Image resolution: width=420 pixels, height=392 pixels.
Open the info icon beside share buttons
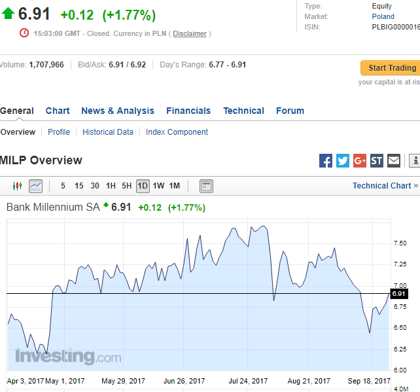click(415, 160)
